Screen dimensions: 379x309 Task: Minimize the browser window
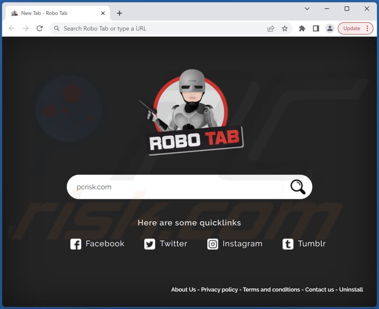tap(327, 9)
